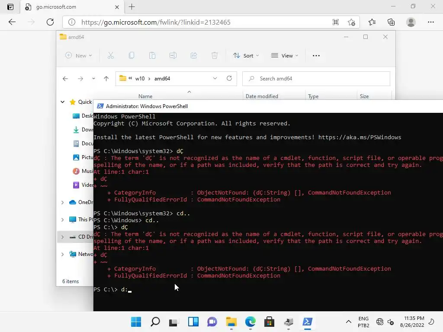The height and width of the screenshot is (332, 443).
Task: Open Chat from the taskbar
Action: click(212, 322)
